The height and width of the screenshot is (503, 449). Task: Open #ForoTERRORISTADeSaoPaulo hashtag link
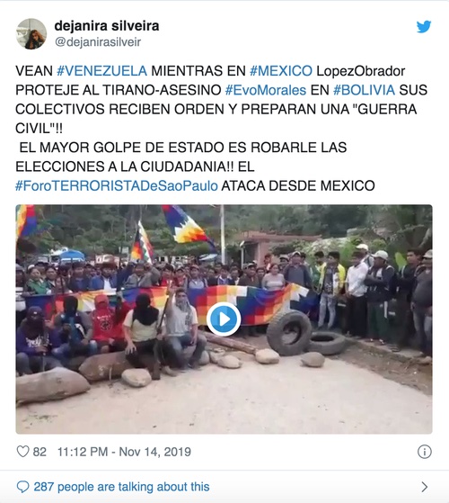pyautogui.click(x=117, y=185)
